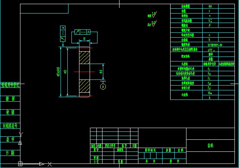
Task: Select the k symbol in bottom table row
Action: tap(210, 98)
